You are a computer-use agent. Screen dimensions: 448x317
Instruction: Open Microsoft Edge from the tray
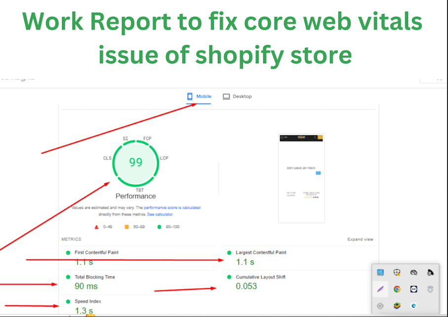[x=413, y=306]
